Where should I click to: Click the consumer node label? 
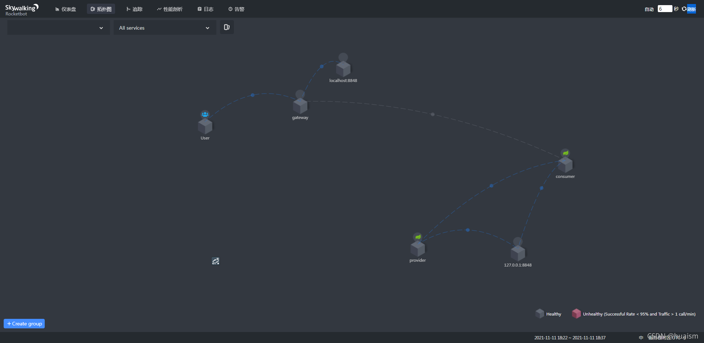(x=565, y=176)
